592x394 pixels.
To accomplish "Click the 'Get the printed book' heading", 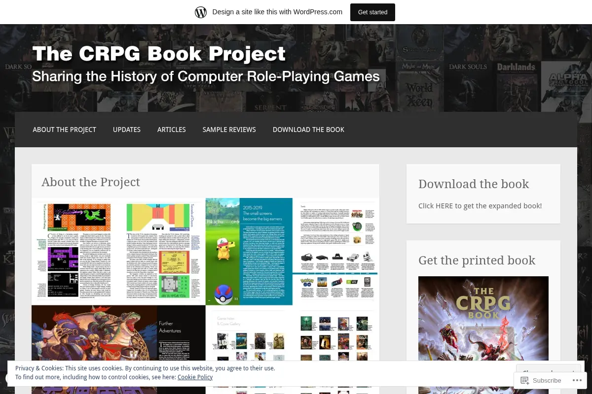I will pos(477,260).
